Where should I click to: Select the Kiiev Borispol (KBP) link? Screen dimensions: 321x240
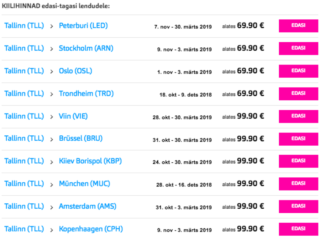point(90,161)
